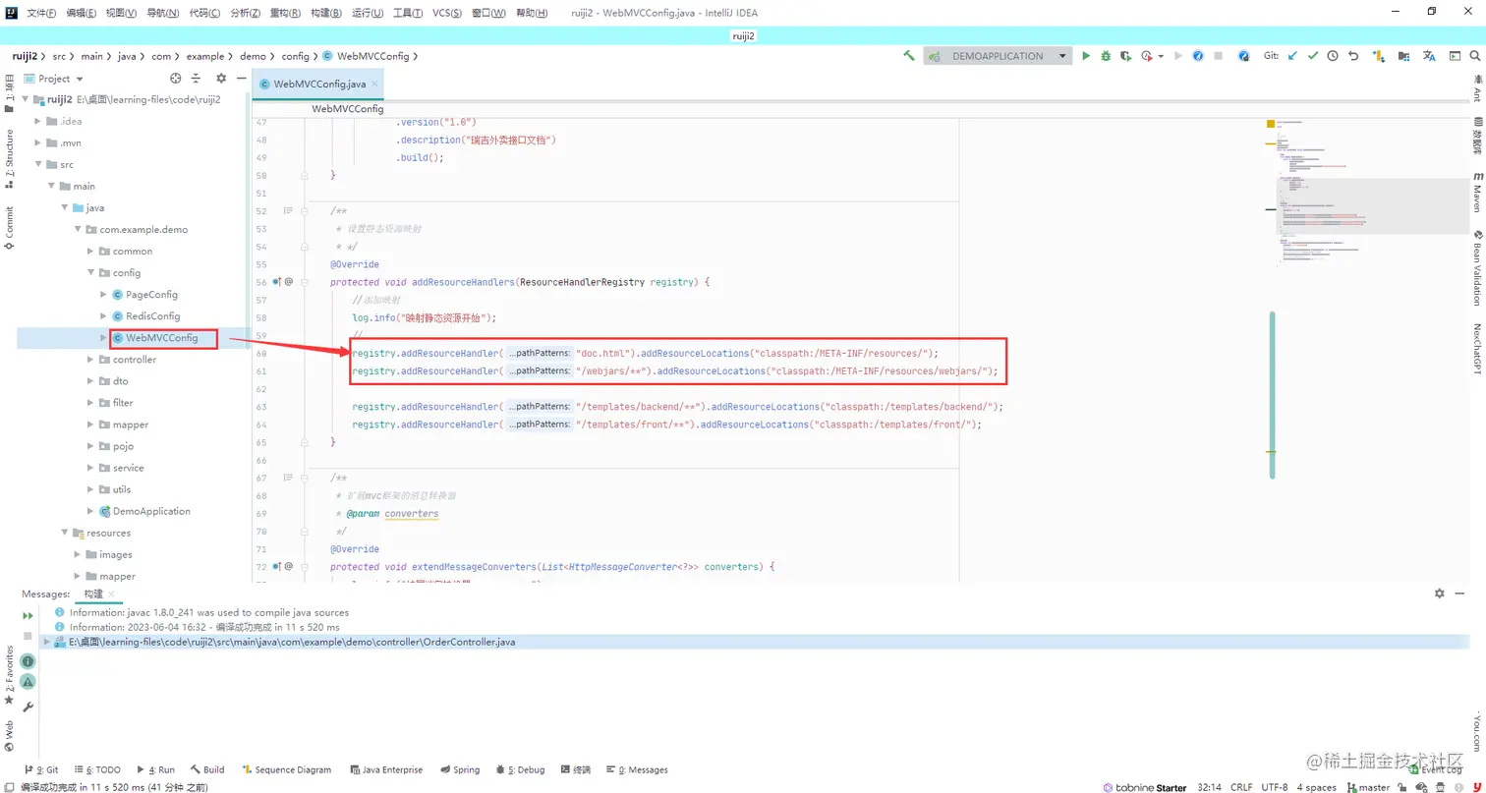Open the 帮助(H) menu
The image size is (1486, 793).
coord(533,13)
